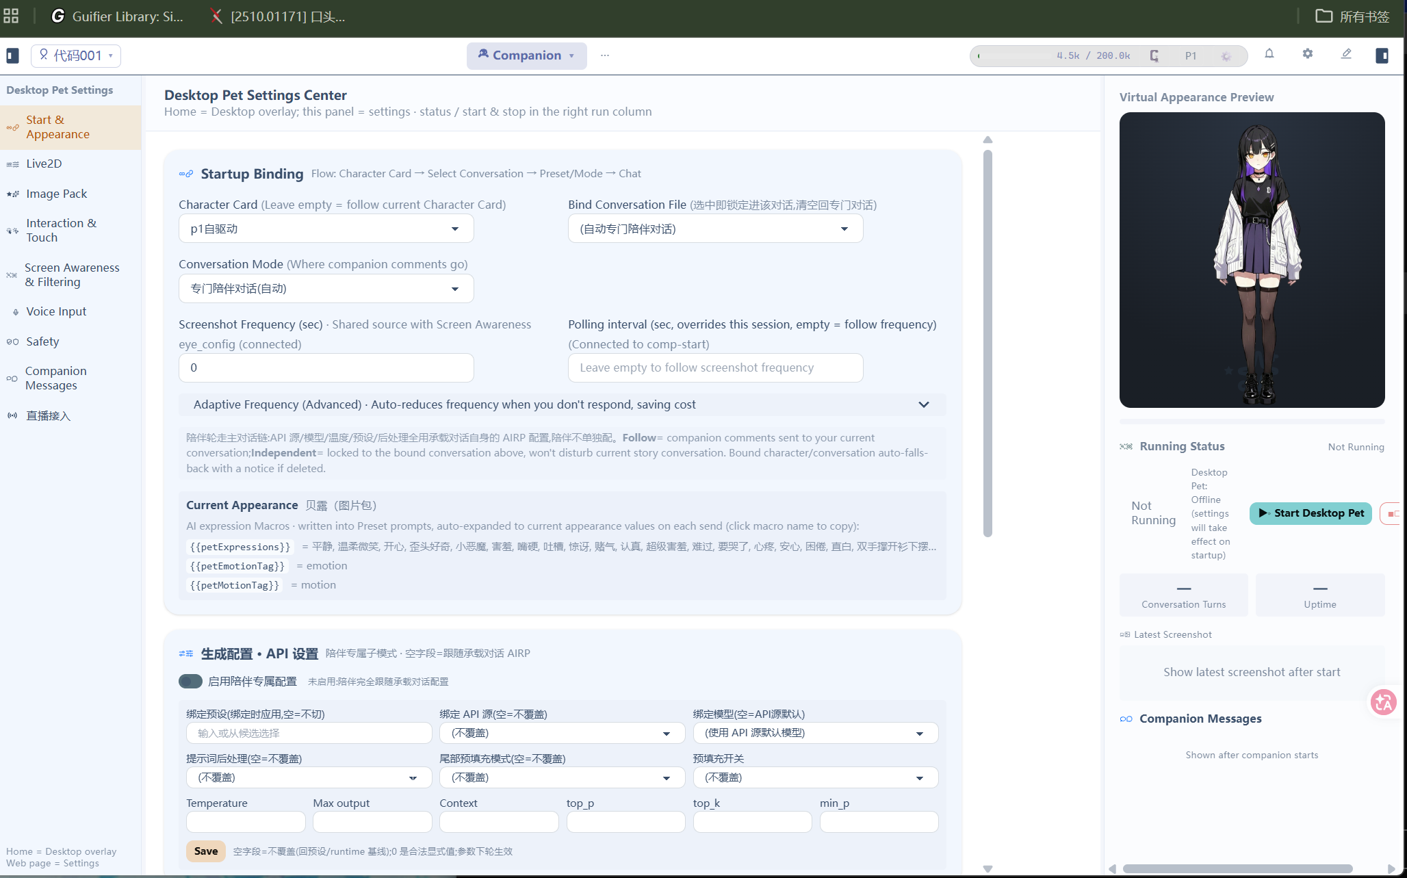Click the virtual character preview image
The height and width of the screenshot is (878, 1407).
pos(1252,260)
